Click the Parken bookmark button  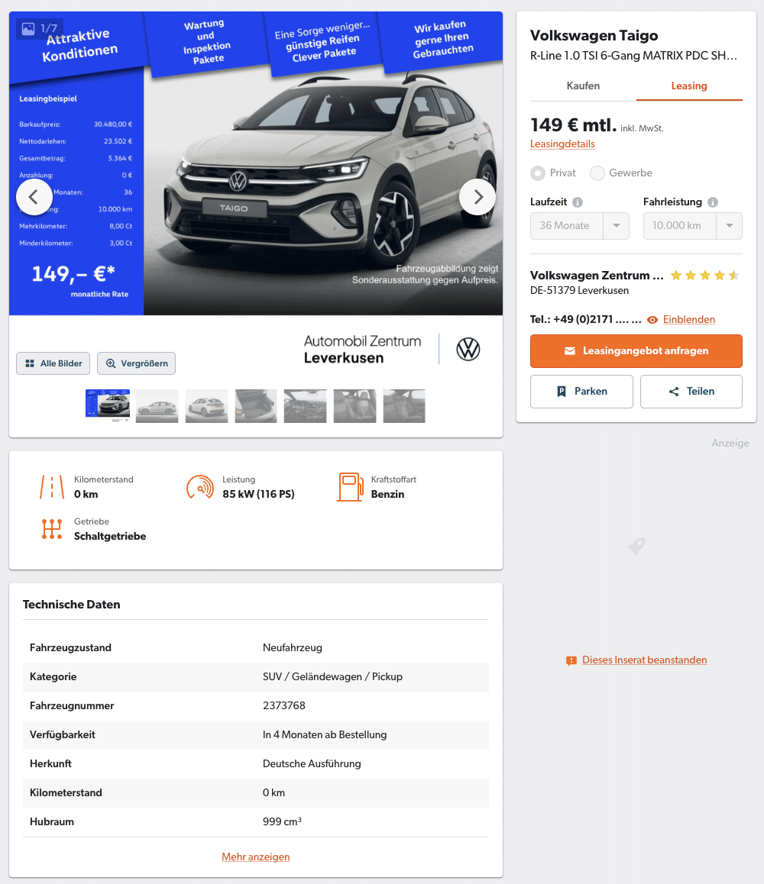(581, 392)
